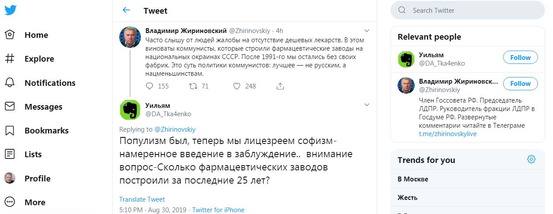Focus the Search Twitter field

pos(467,10)
